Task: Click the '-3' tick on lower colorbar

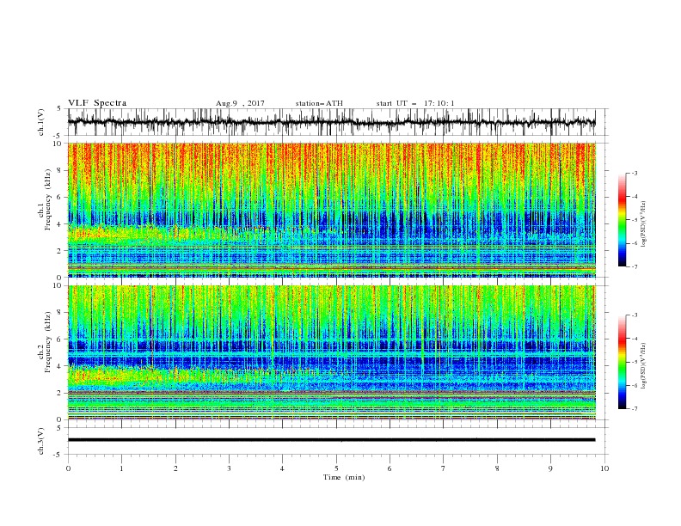Action: click(635, 315)
